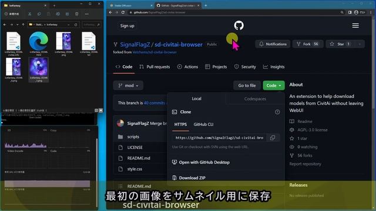Expand the Star options dropdown arrow

point(360,44)
